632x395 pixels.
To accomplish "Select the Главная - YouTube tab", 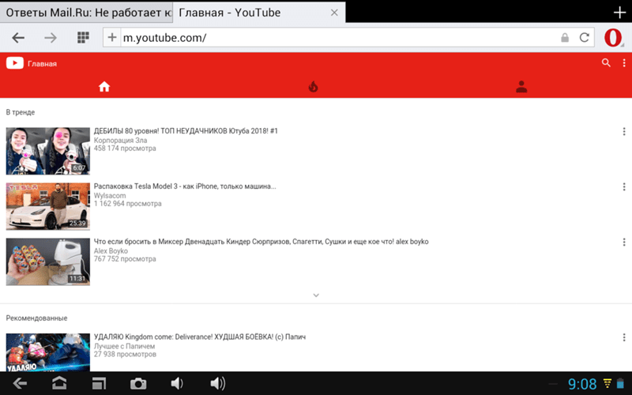I will tap(259, 13).
